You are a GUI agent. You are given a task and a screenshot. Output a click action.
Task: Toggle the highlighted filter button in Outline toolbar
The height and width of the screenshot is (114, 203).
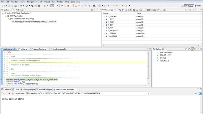193,49
